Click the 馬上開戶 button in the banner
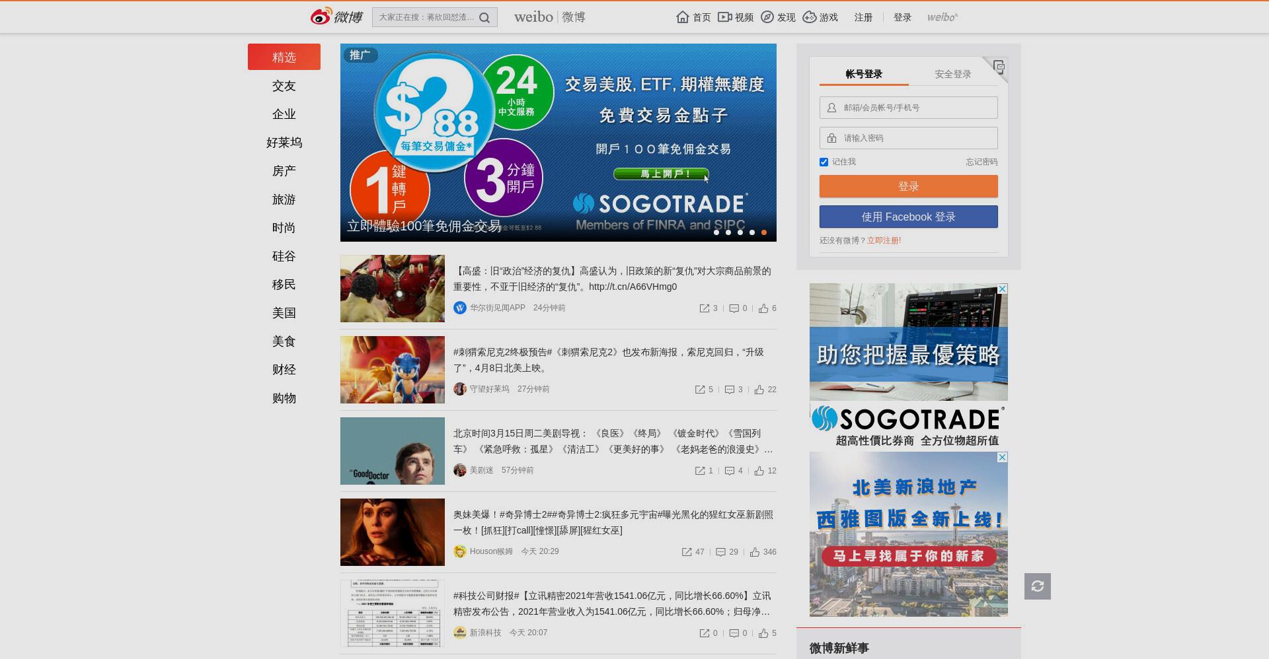Screen dimensions: 1269x659 661,174
